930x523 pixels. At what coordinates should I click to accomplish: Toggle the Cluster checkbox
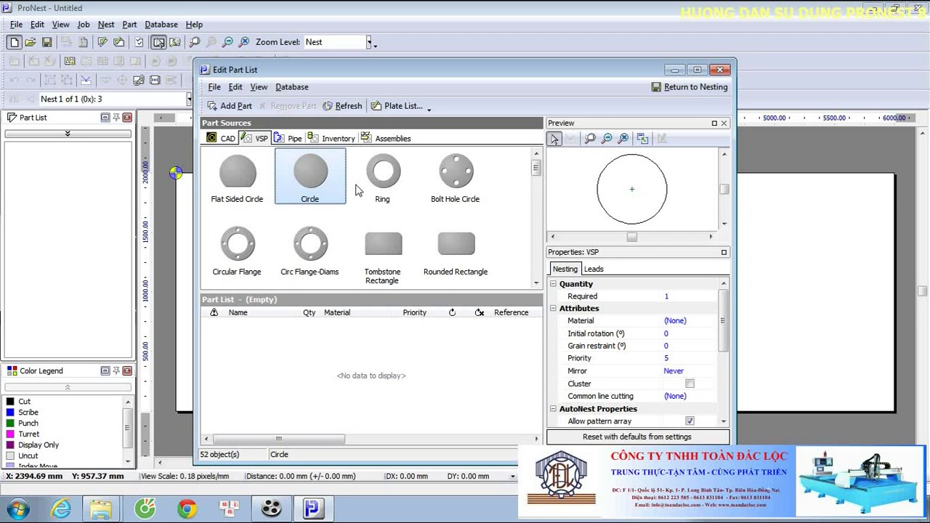click(690, 384)
